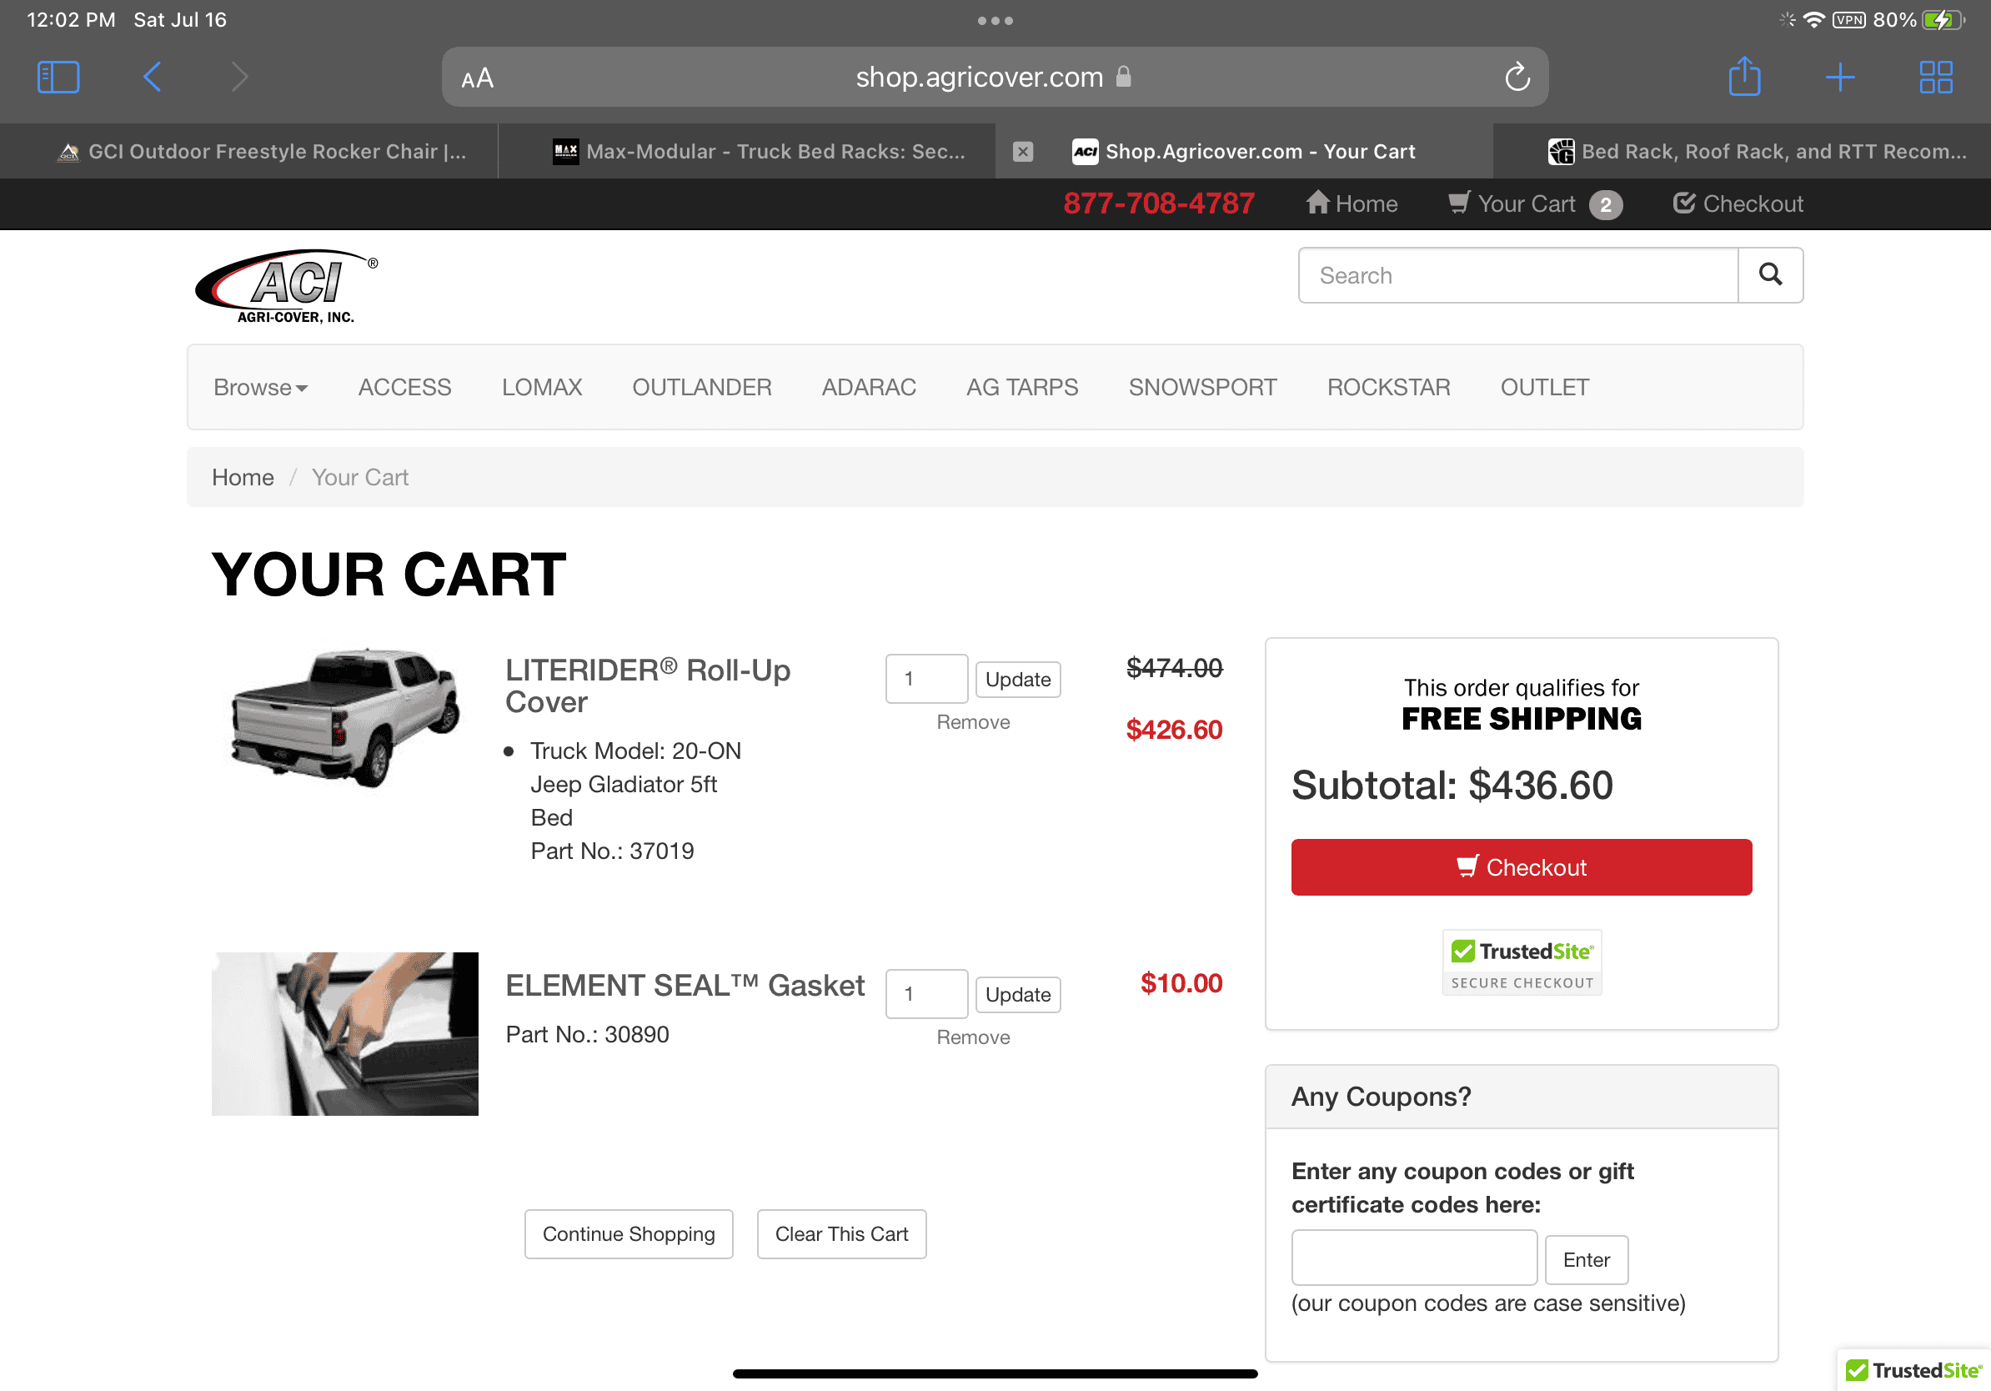
Task: Open the AA reader options
Action: (x=477, y=78)
